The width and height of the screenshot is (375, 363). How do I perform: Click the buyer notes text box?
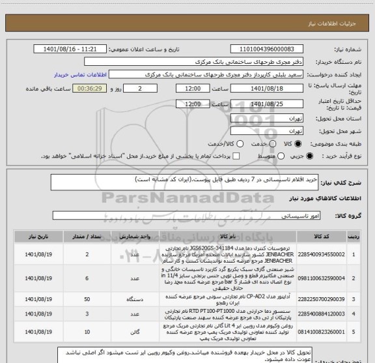coord(185,355)
